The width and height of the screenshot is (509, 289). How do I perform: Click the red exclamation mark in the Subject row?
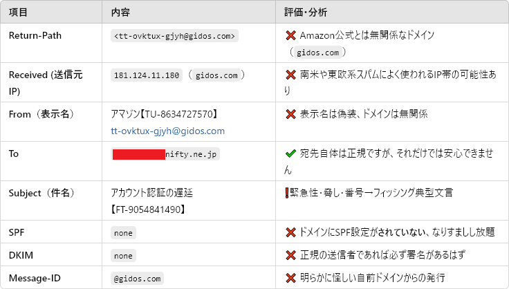[287, 193]
